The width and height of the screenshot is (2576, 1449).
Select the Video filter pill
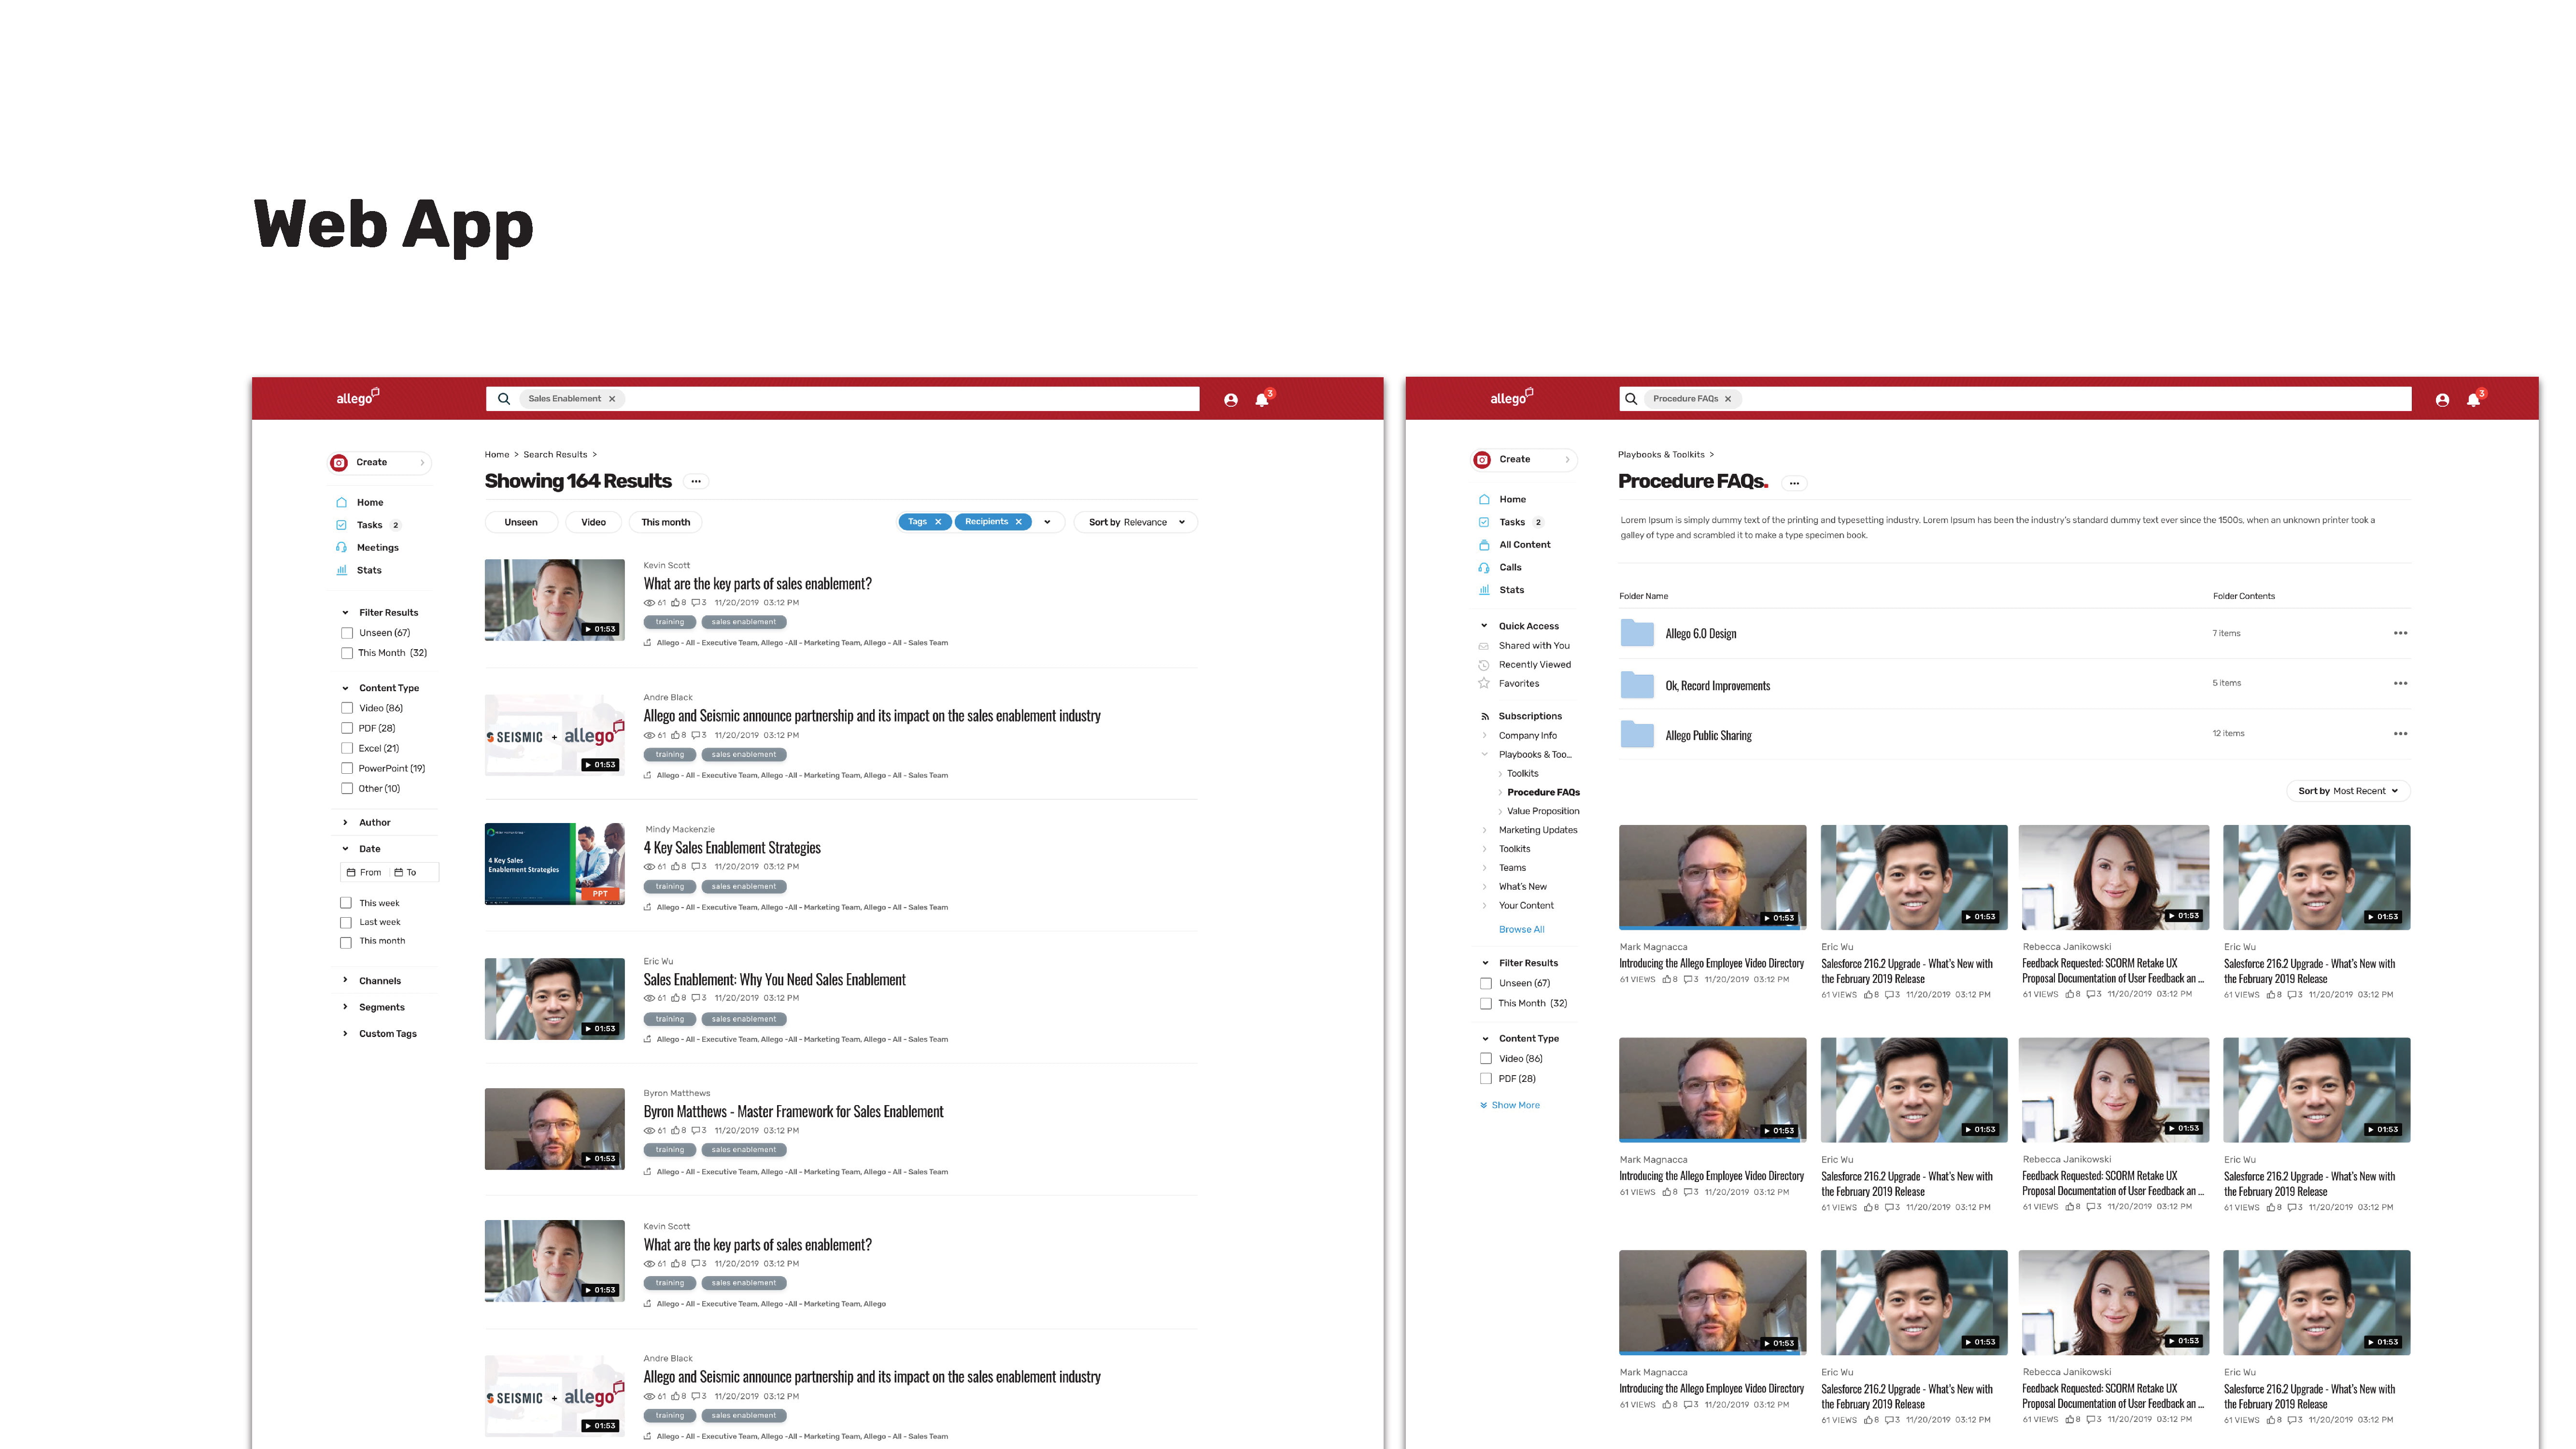[x=593, y=522]
